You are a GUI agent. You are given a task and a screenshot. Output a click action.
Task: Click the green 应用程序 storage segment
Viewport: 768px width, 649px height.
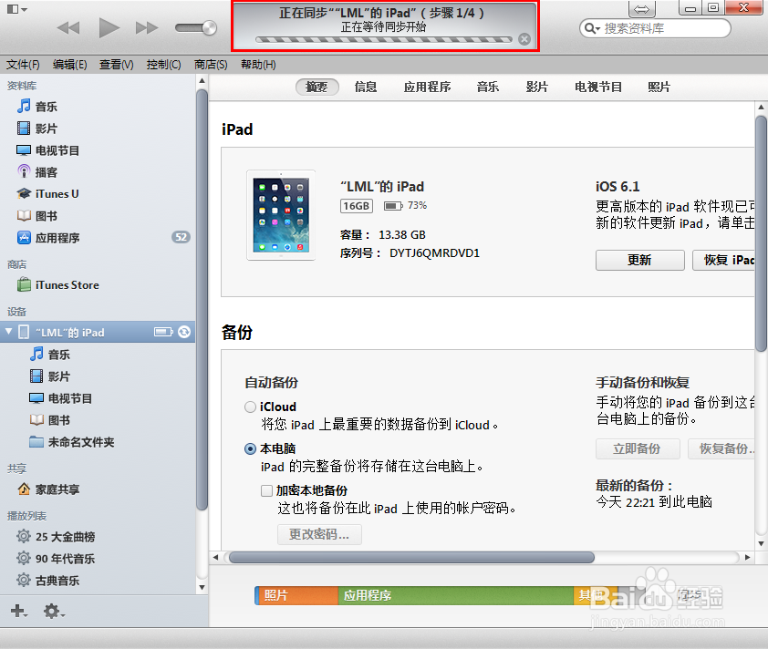(455, 595)
